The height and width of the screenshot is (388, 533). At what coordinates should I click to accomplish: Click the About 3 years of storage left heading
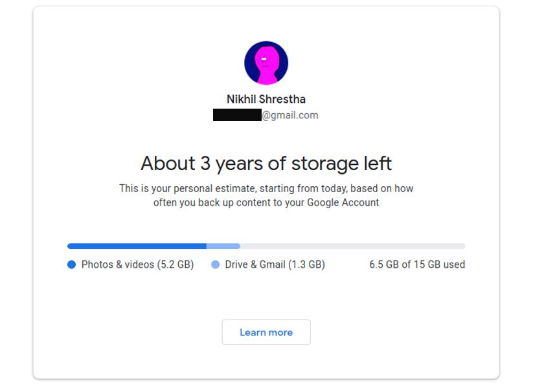pos(266,163)
